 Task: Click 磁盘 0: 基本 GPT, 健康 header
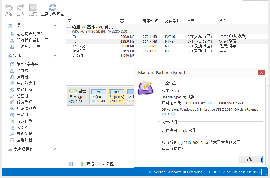[x=92, y=27]
